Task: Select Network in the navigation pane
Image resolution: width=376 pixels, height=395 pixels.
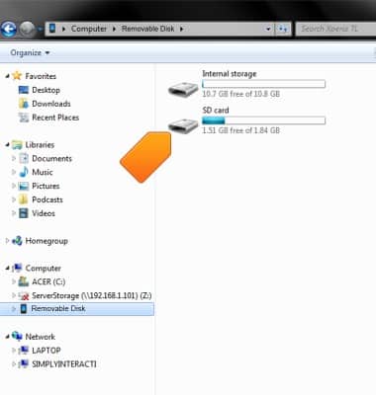Action: 41,337
